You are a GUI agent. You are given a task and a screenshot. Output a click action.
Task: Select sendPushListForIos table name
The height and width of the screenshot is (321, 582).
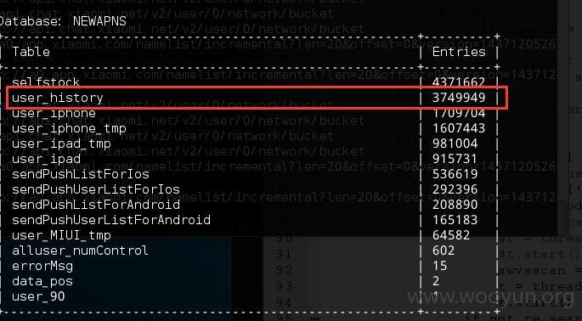pos(81,174)
